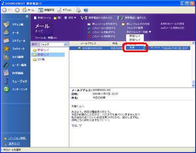
Task: Click このメールに返信する to reply
Action: pyautogui.click(x=102, y=28)
